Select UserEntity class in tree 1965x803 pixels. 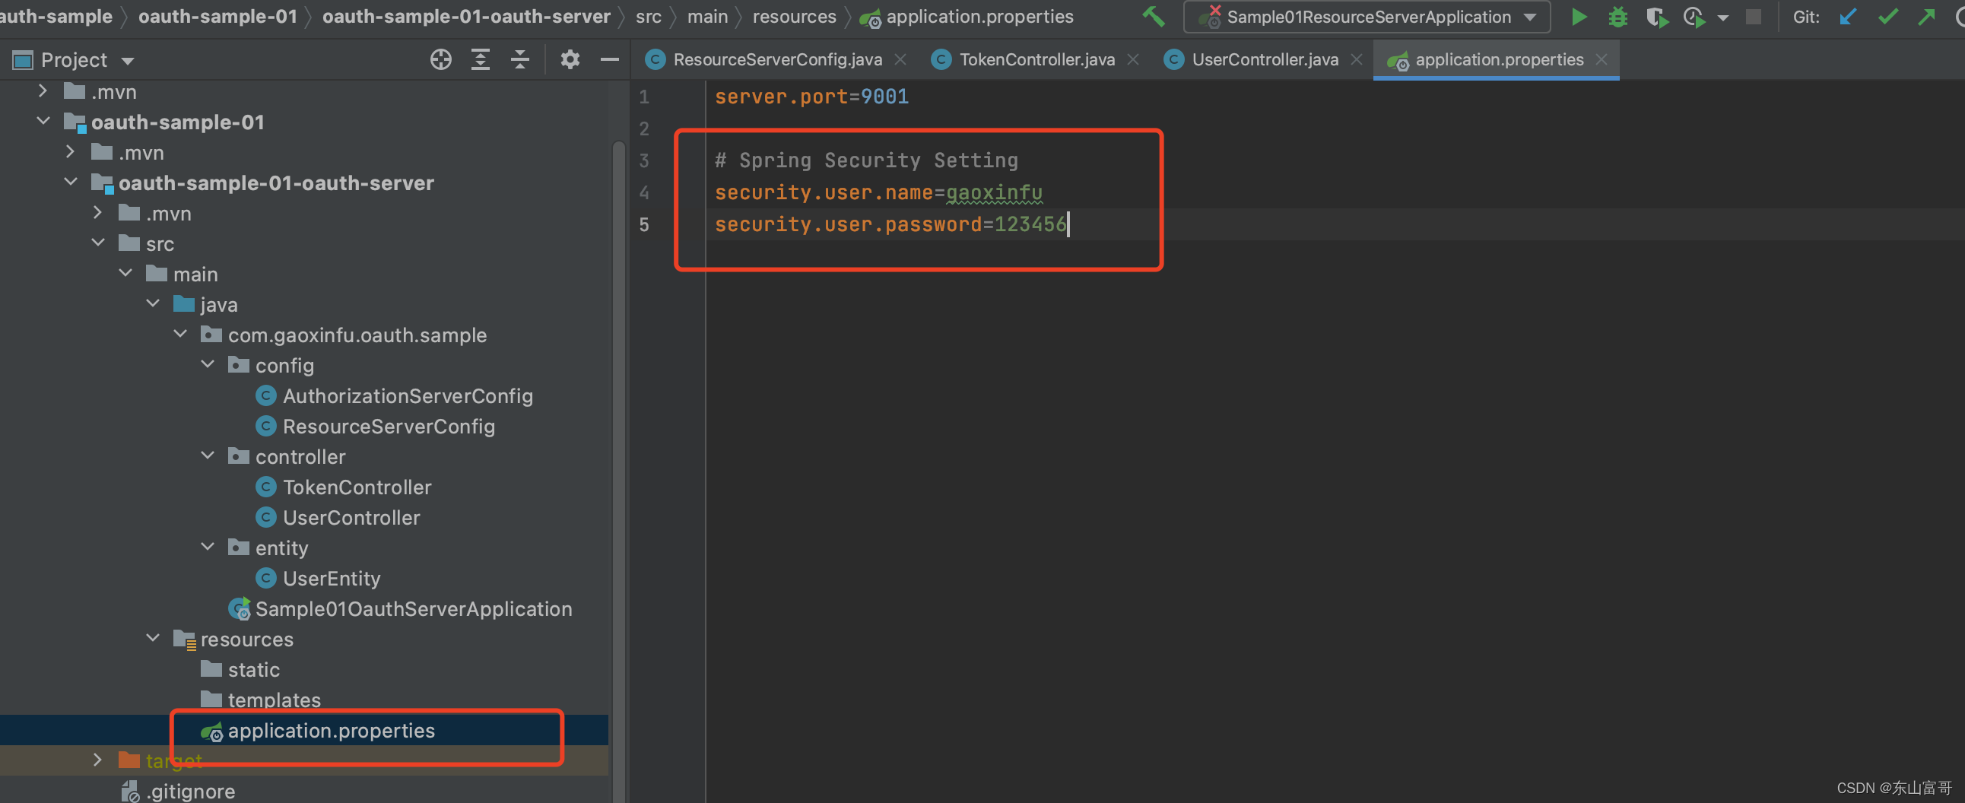click(331, 579)
